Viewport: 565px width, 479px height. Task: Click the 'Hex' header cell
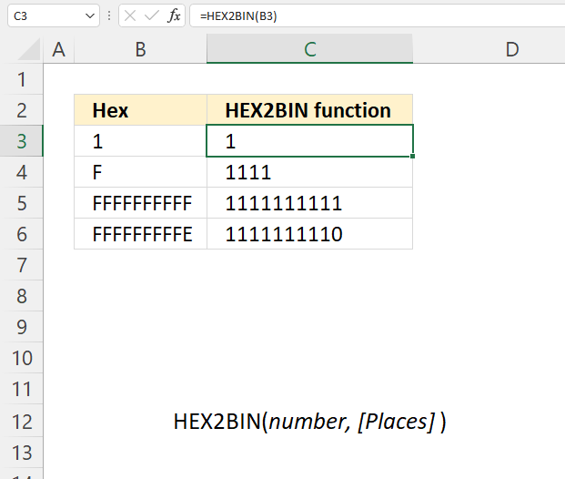(140, 110)
